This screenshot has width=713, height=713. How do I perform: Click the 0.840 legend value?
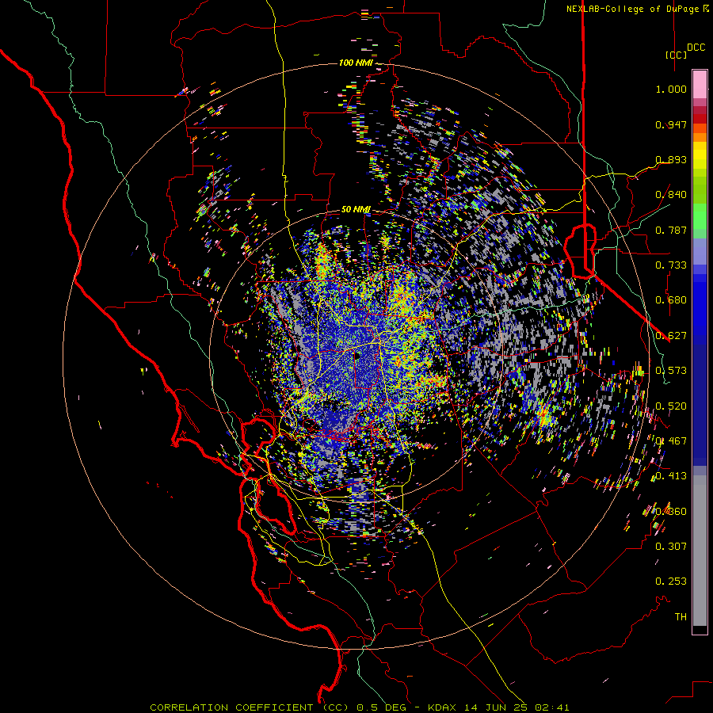click(671, 195)
